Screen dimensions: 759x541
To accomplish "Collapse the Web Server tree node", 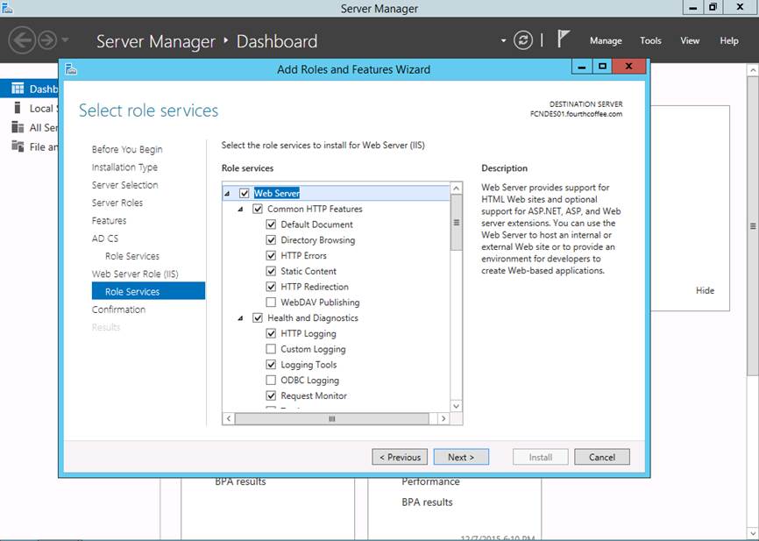I will 229,194.
